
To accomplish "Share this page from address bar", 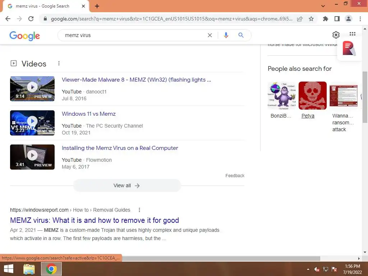I will tap(300, 19).
